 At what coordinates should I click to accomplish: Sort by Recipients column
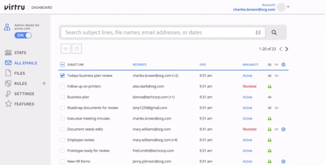(139, 65)
